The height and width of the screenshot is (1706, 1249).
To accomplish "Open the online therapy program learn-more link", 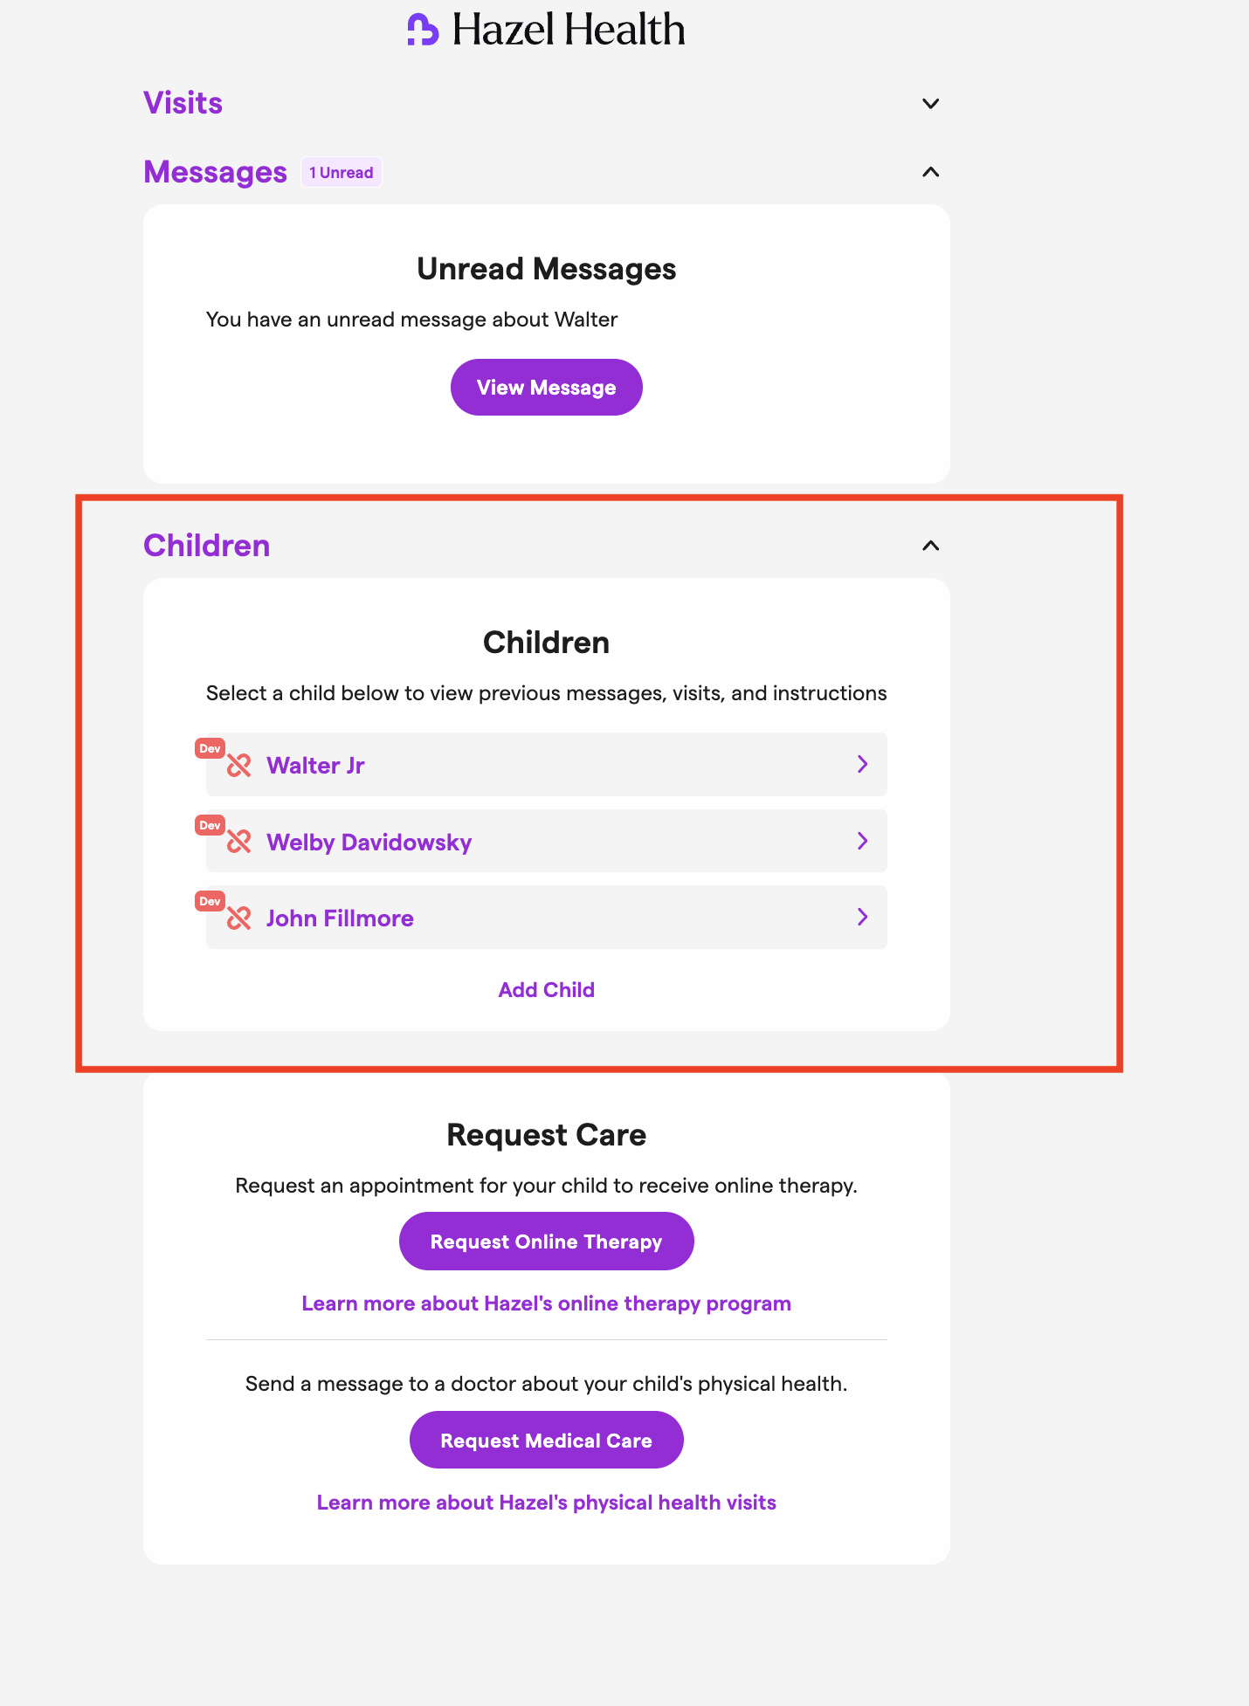I will point(546,1304).
